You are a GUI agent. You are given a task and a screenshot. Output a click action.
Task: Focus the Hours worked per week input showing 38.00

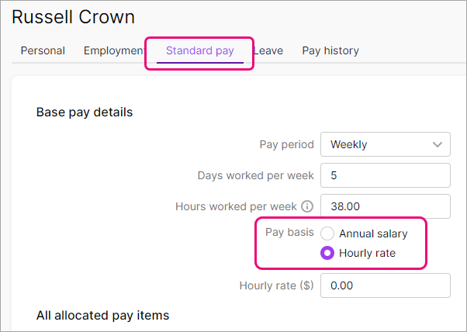[x=385, y=207]
